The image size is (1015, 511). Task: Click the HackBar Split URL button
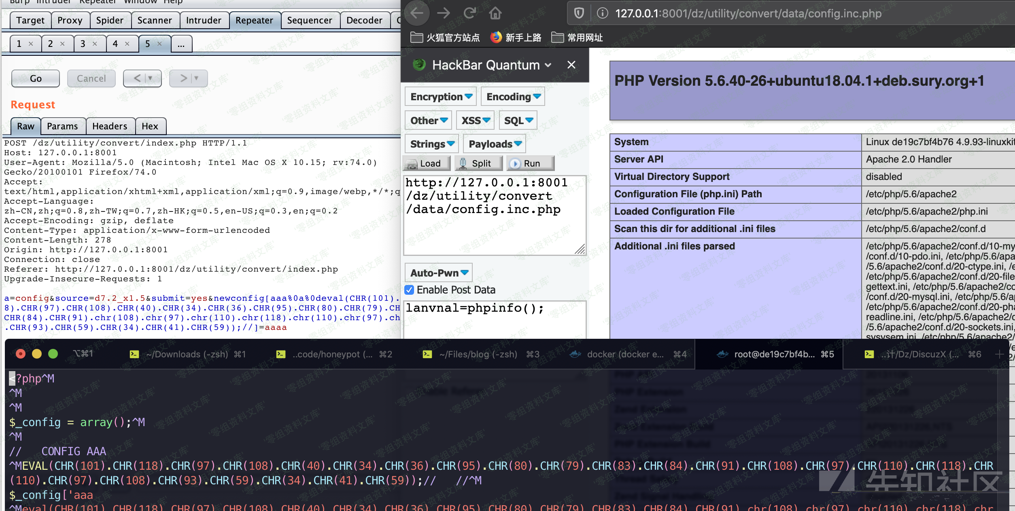[x=478, y=163]
